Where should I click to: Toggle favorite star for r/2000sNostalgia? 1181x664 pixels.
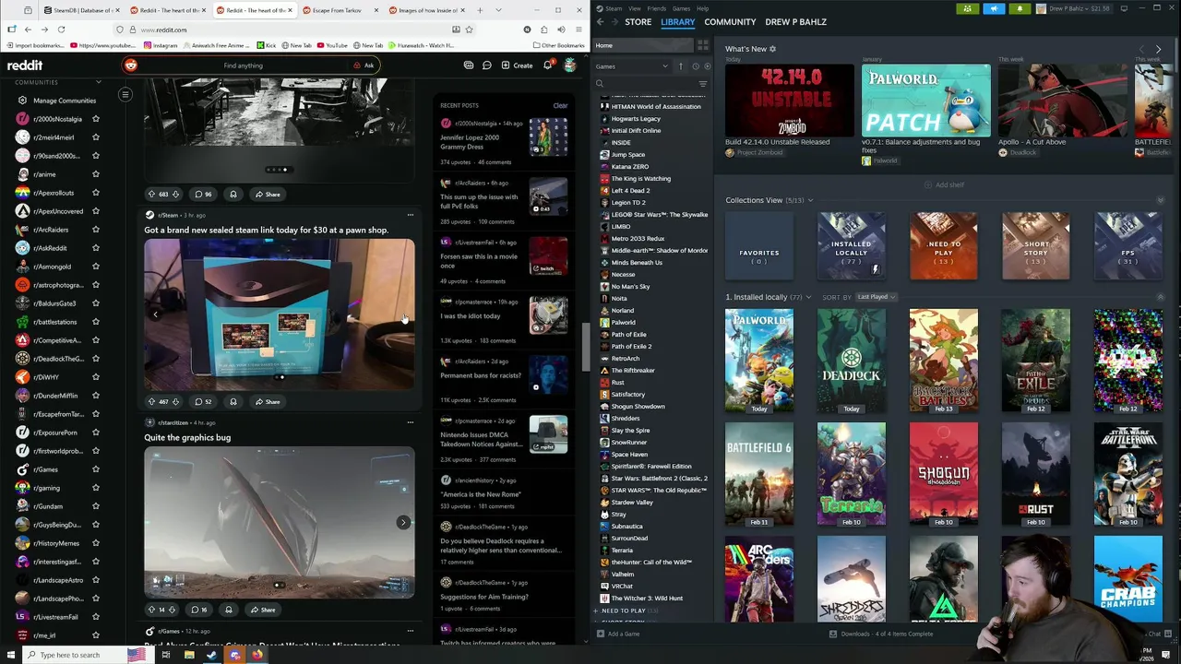[95, 119]
